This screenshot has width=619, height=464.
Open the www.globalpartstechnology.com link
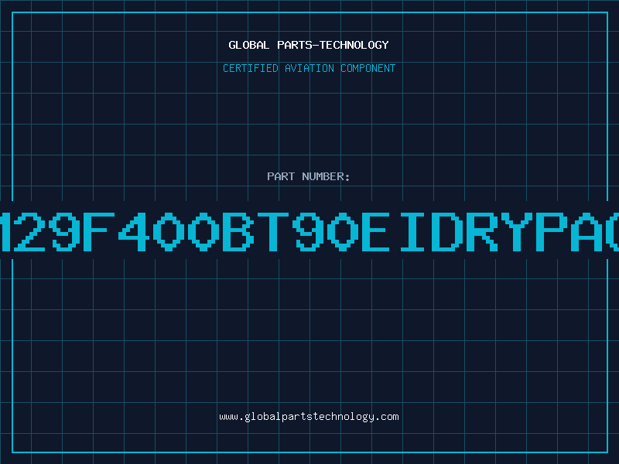point(309,417)
